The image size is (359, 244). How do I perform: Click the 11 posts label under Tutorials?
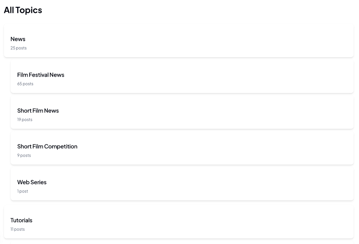(x=18, y=229)
